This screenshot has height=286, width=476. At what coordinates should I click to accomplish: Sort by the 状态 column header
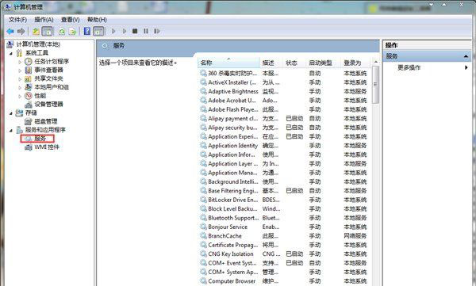(294, 63)
